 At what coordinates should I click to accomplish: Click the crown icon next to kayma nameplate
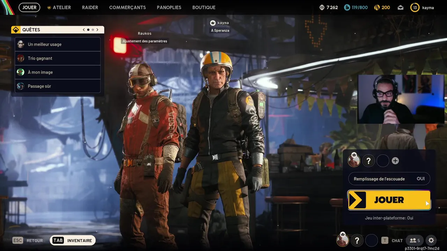213,23
